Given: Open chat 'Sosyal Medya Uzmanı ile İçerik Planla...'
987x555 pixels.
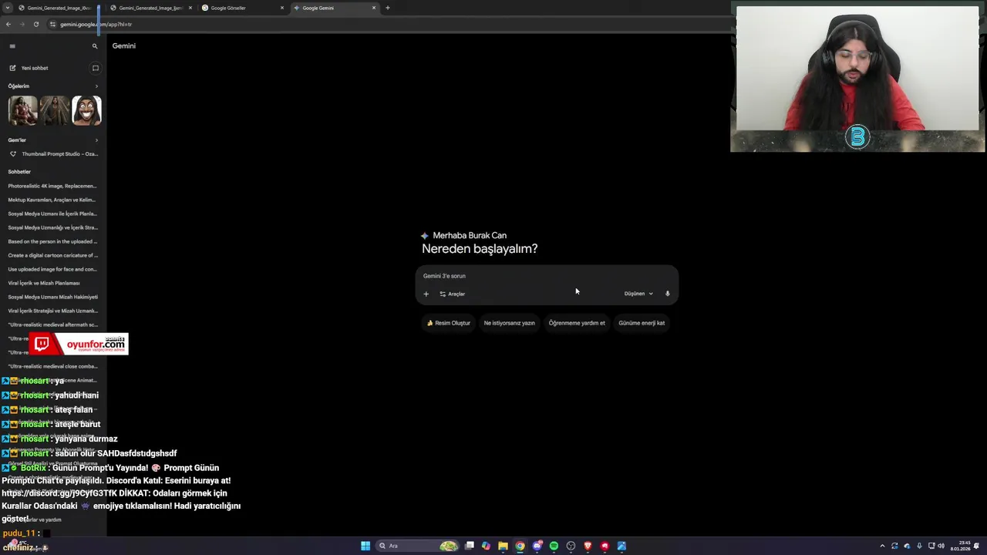Looking at the screenshot, I should (52, 214).
